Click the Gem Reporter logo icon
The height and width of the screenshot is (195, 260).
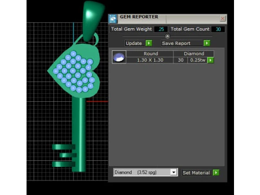pos(113,19)
